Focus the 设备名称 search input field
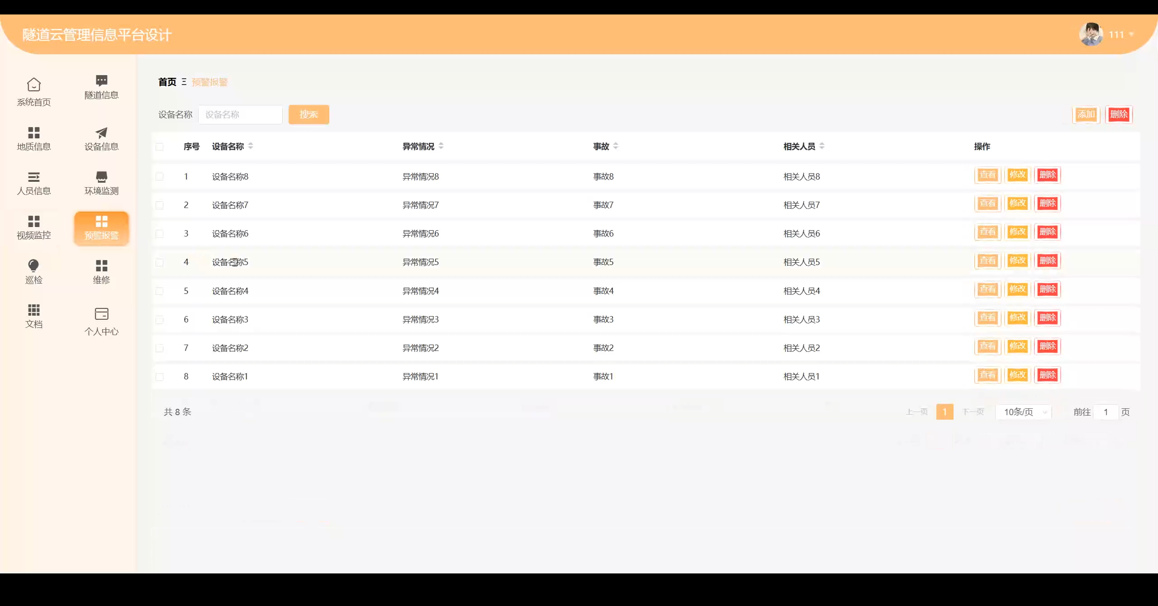The height and width of the screenshot is (606, 1158). [x=240, y=115]
